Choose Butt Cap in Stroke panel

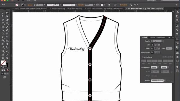tap(152, 45)
